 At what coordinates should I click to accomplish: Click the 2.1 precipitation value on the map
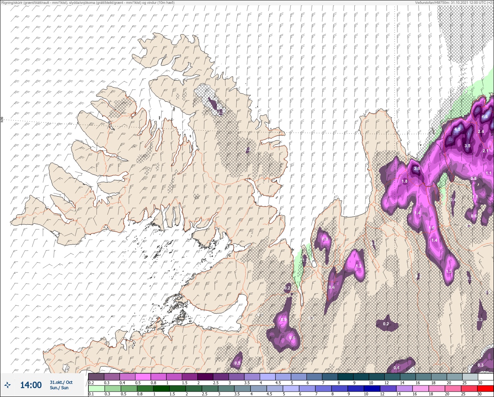point(486,151)
